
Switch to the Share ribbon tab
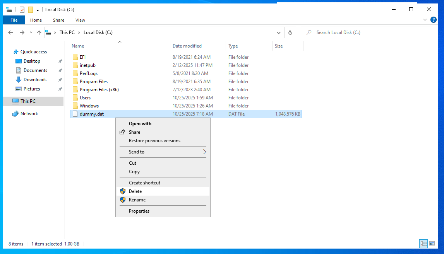[x=58, y=20]
